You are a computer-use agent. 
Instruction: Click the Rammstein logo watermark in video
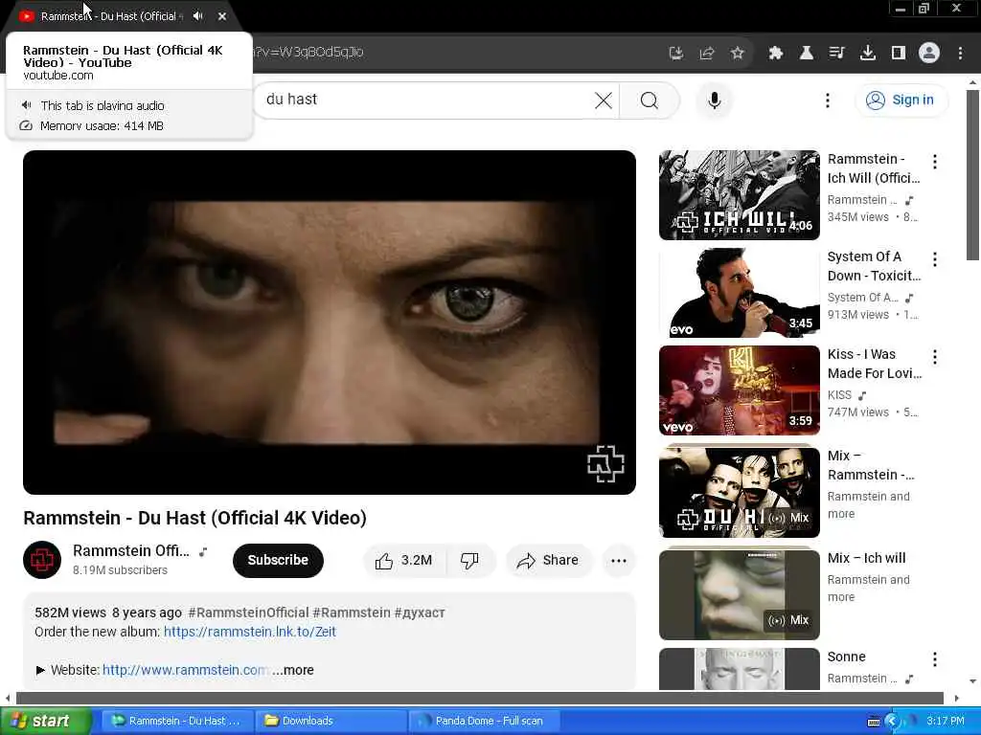605,464
